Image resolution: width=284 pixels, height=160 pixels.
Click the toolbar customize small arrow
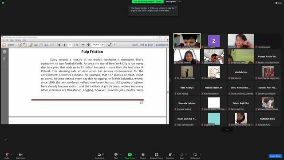pos(114,44)
